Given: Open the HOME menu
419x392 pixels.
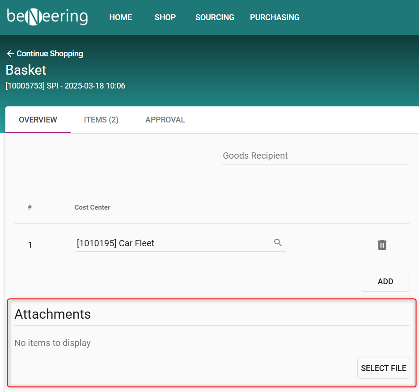Looking at the screenshot, I should [x=121, y=17].
